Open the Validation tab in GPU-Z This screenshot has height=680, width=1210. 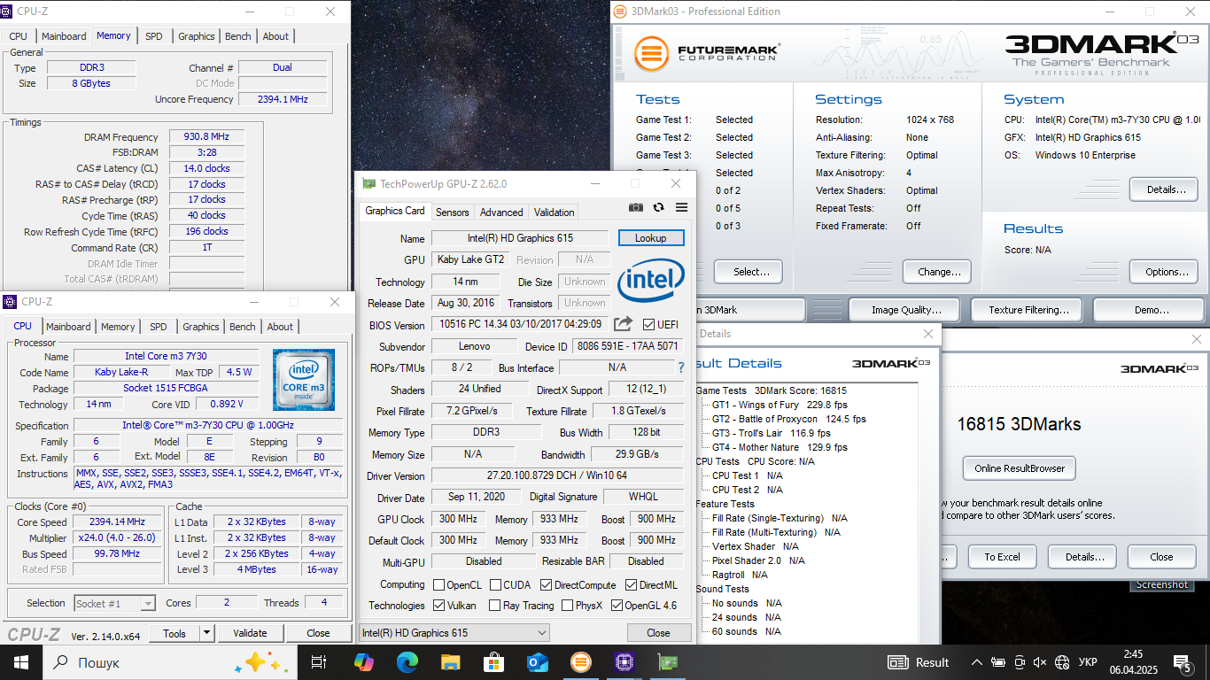click(555, 212)
